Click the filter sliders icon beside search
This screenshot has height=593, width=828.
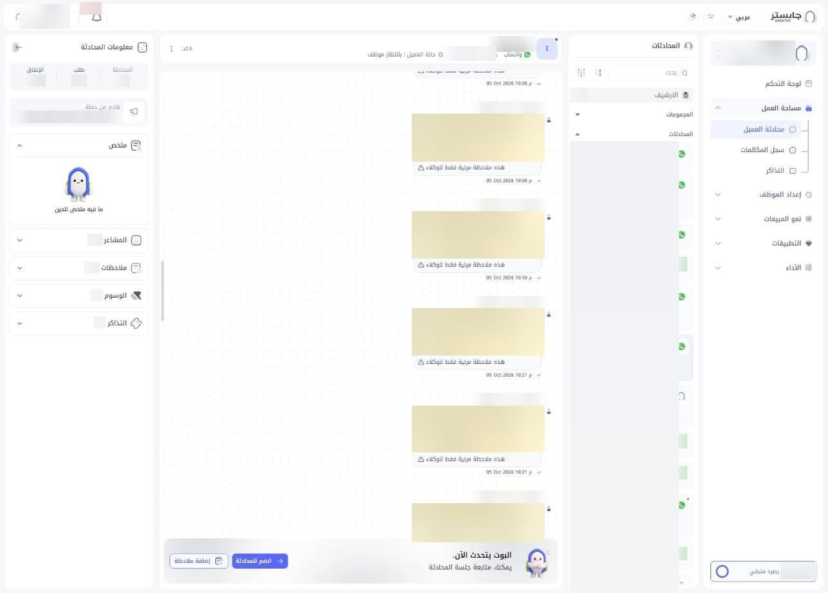point(581,73)
